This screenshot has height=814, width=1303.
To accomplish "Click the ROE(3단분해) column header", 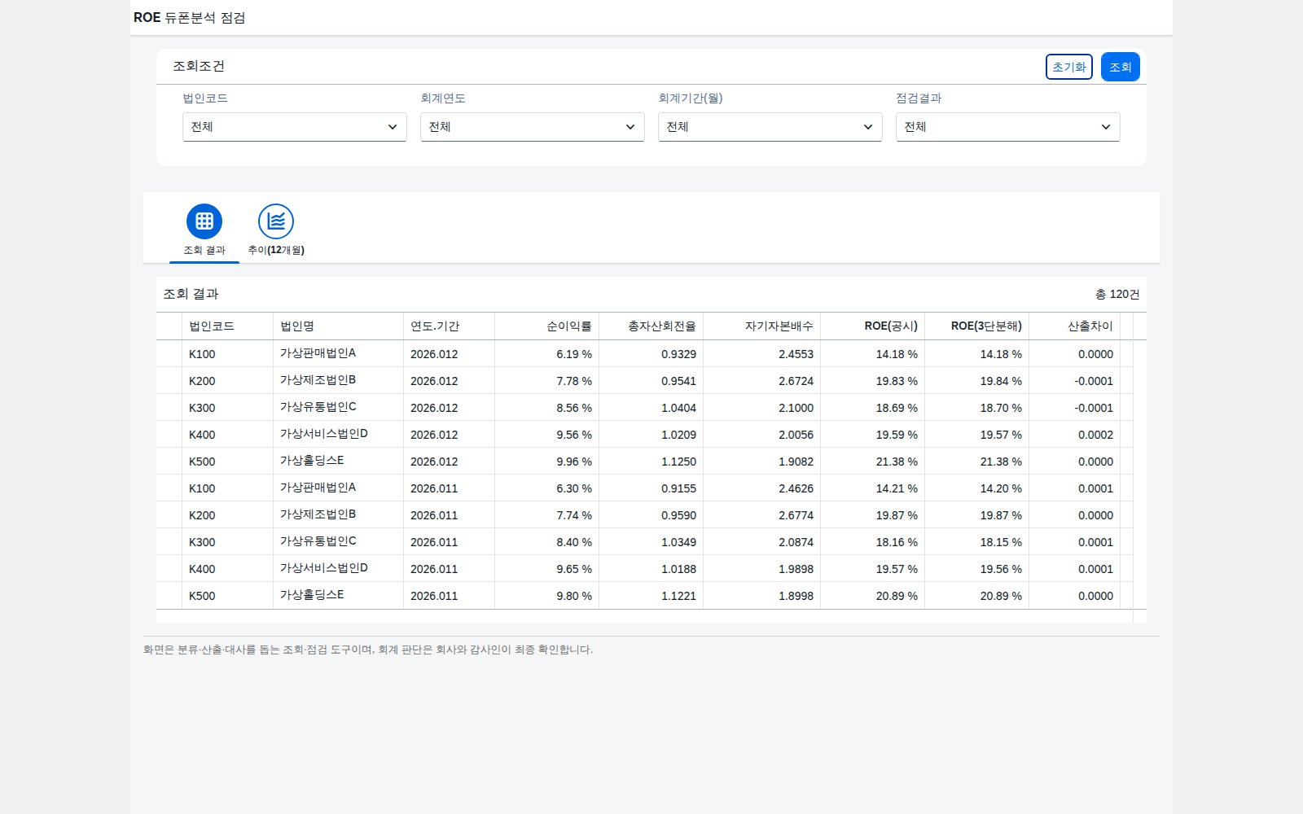I will click(x=977, y=326).
